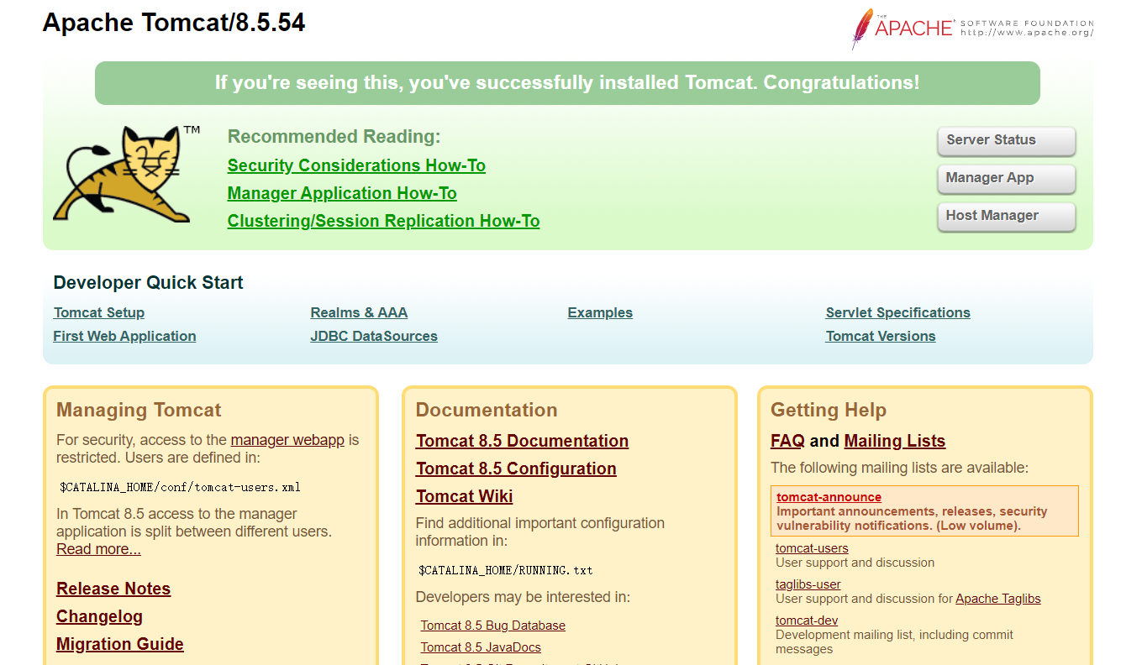The height and width of the screenshot is (665, 1142).
Task: Open the Release Notes link
Action: (x=113, y=589)
